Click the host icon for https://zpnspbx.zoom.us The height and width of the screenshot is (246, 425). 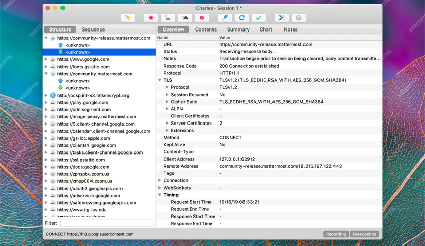point(53,174)
